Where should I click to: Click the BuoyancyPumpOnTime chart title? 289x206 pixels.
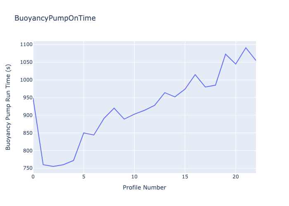(x=55, y=18)
